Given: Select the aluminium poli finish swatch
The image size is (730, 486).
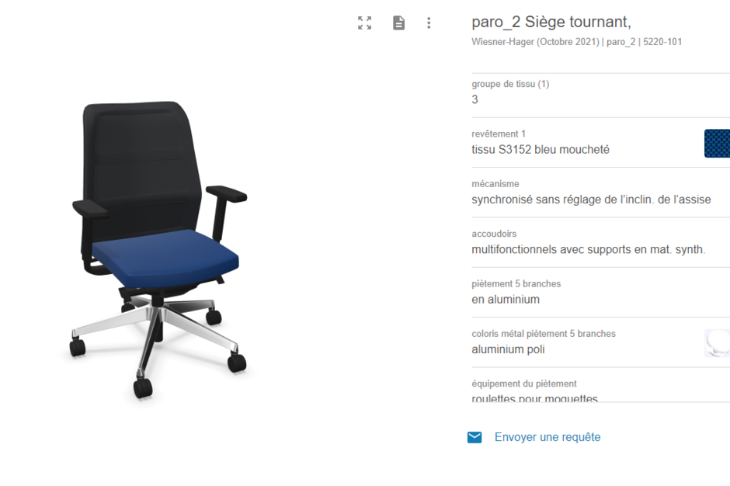Looking at the screenshot, I should (x=717, y=343).
